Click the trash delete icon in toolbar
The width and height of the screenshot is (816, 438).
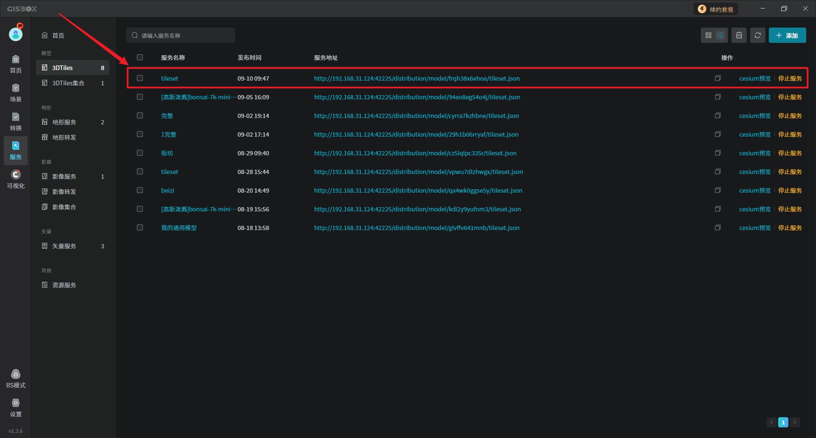[x=739, y=36]
